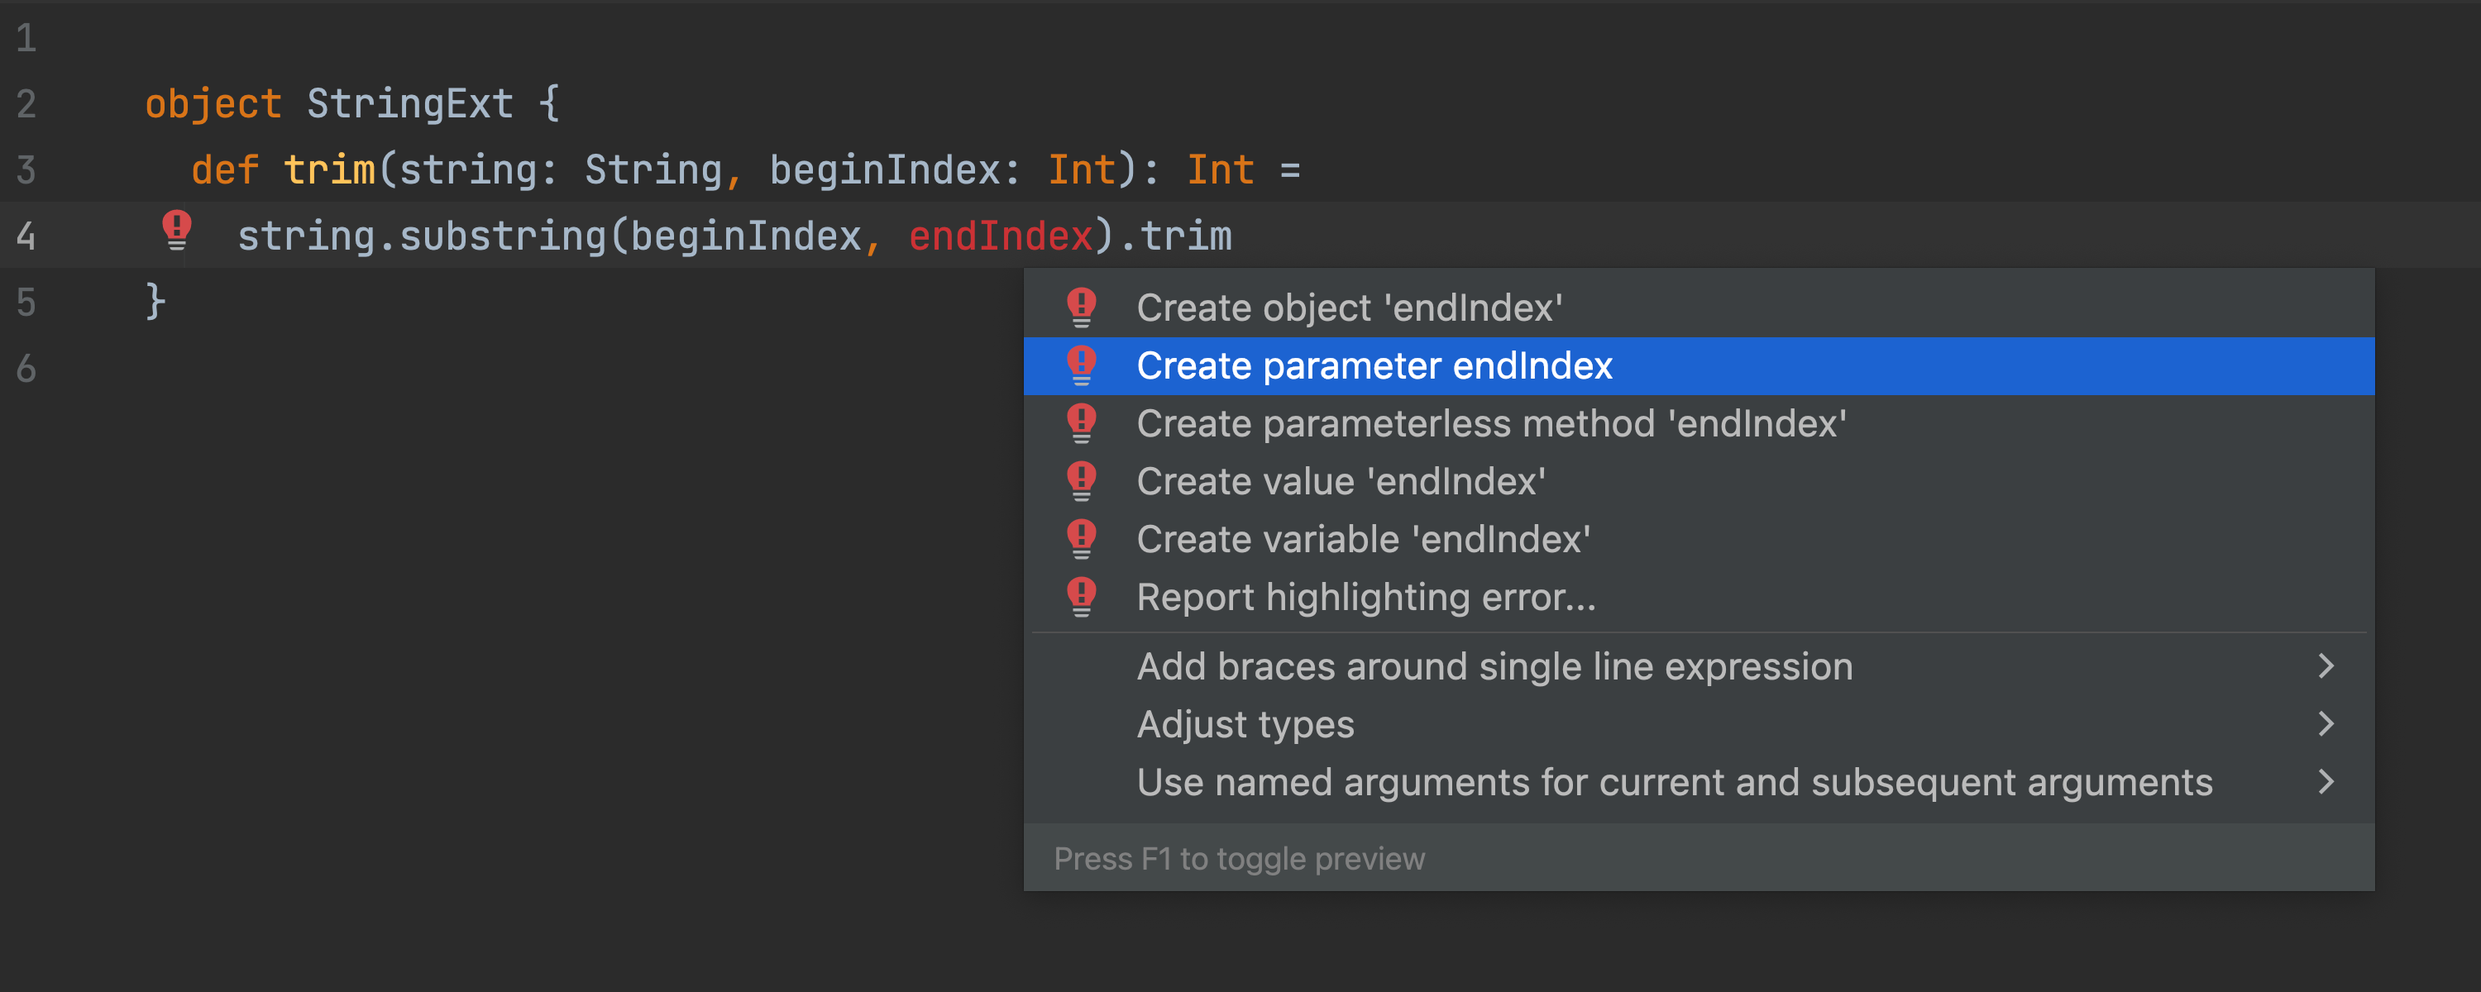The image size is (2481, 992).
Task: Select Create object 'endIndex' quick fix
Action: point(1348,308)
